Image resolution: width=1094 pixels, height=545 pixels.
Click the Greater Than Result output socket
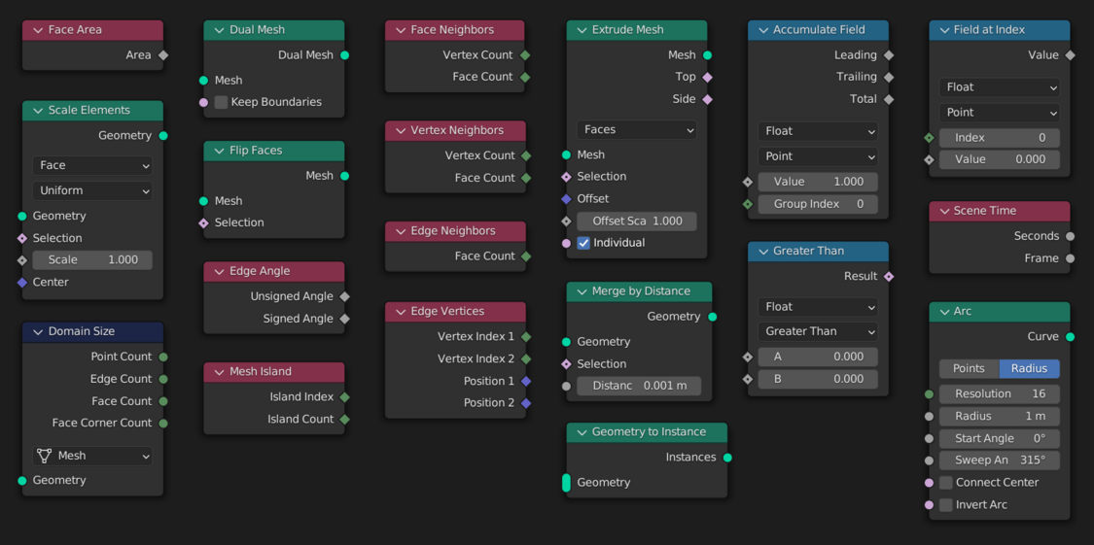tap(889, 277)
